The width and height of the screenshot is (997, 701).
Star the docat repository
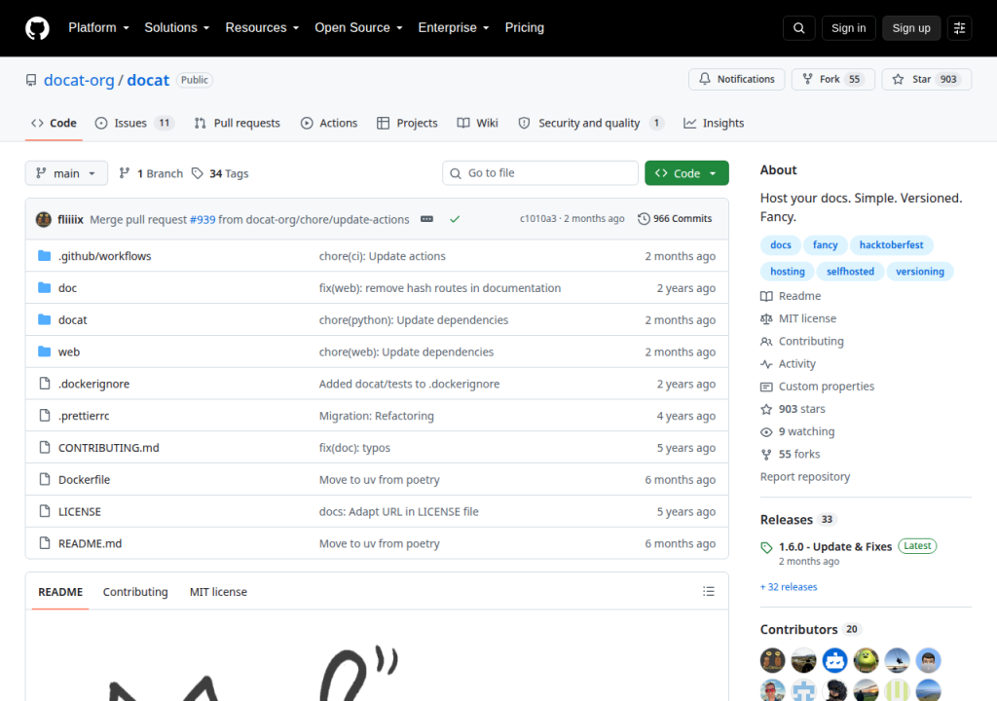click(x=927, y=80)
